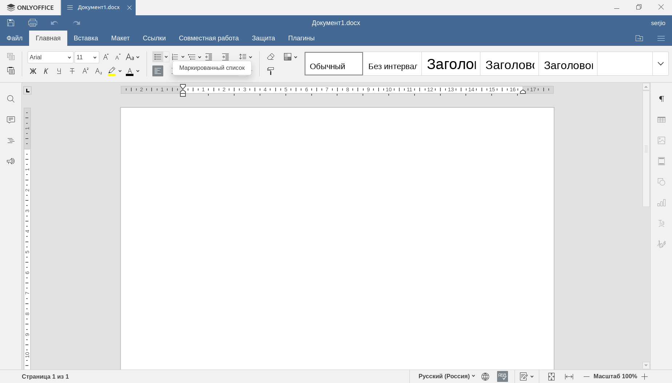672x383 pixels.
Task: Switch to the Плагины tab
Action: [301, 38]
